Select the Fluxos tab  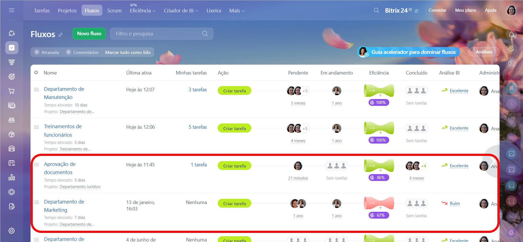click(x=92, y=10)
